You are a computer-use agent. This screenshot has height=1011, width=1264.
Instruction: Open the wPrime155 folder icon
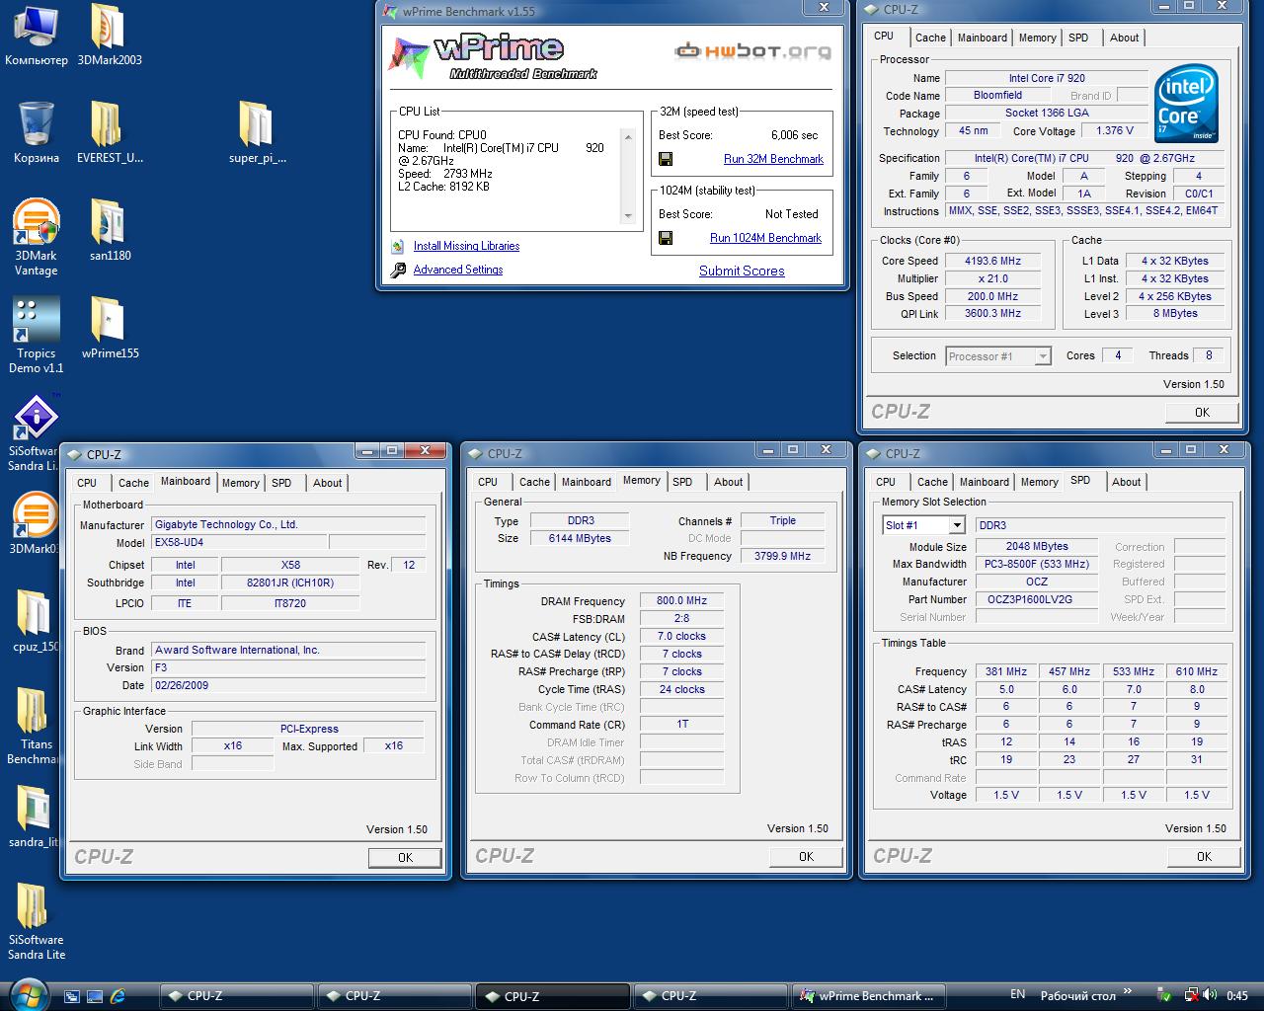point(109,328)
